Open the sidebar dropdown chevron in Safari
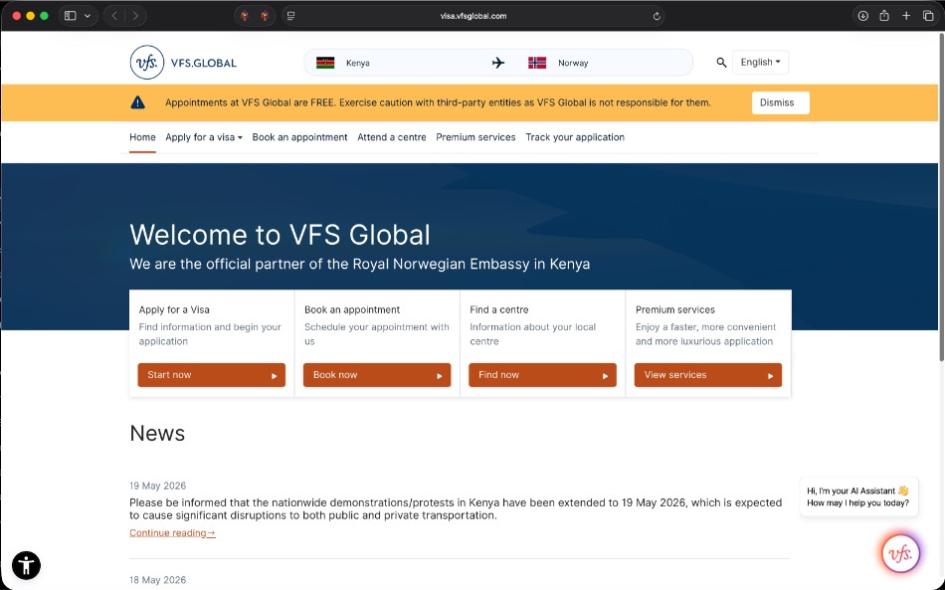Image resolution: width=945 pixels, height=590 pixels. click(x=88, y=16)
